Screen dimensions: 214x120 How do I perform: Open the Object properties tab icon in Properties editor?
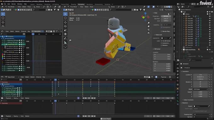[x=177, y=89]
